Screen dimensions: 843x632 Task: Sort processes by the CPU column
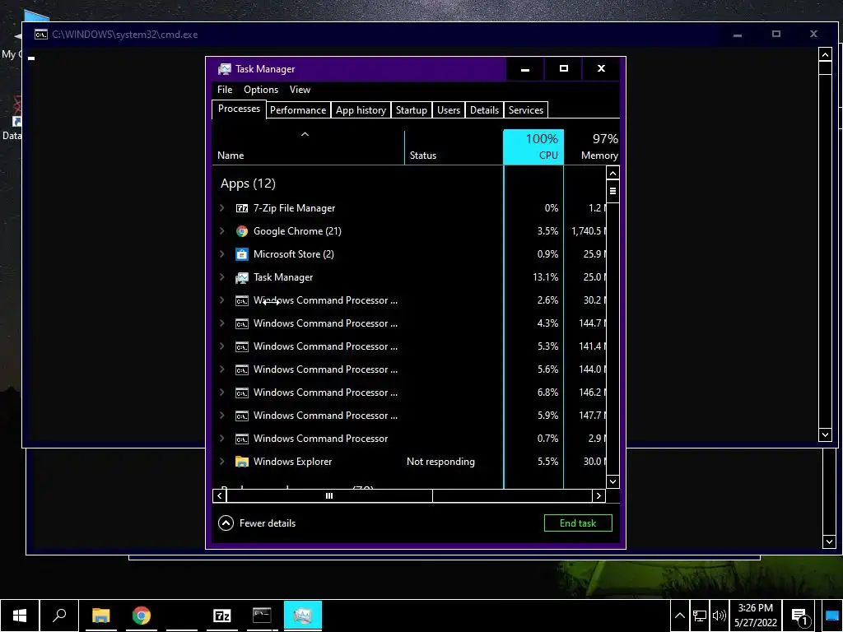tap(533, 146)
